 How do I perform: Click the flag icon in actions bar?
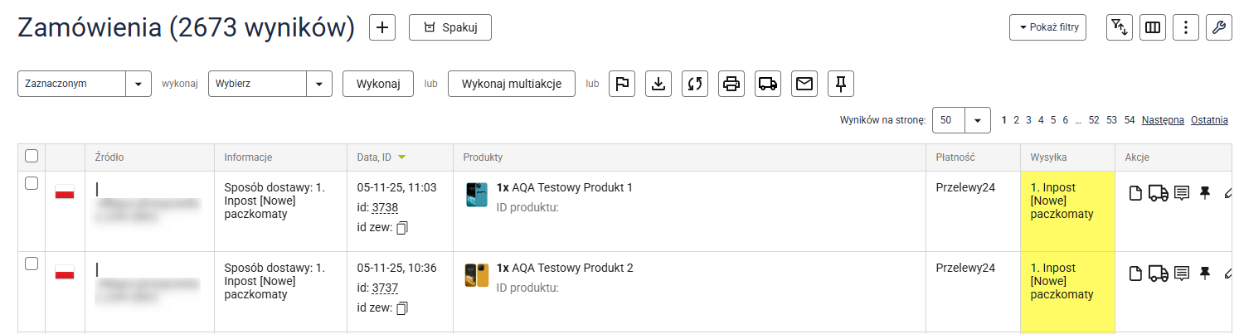[622, 84]
